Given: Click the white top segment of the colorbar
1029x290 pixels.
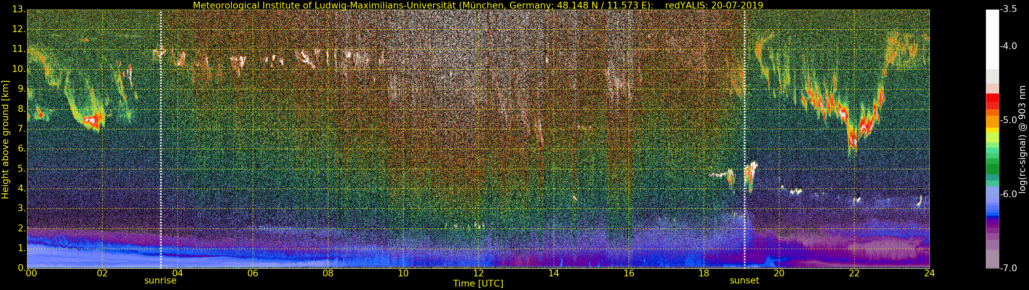Looking at the screenshot, I should pyautogui.click(x=992, y=40).
